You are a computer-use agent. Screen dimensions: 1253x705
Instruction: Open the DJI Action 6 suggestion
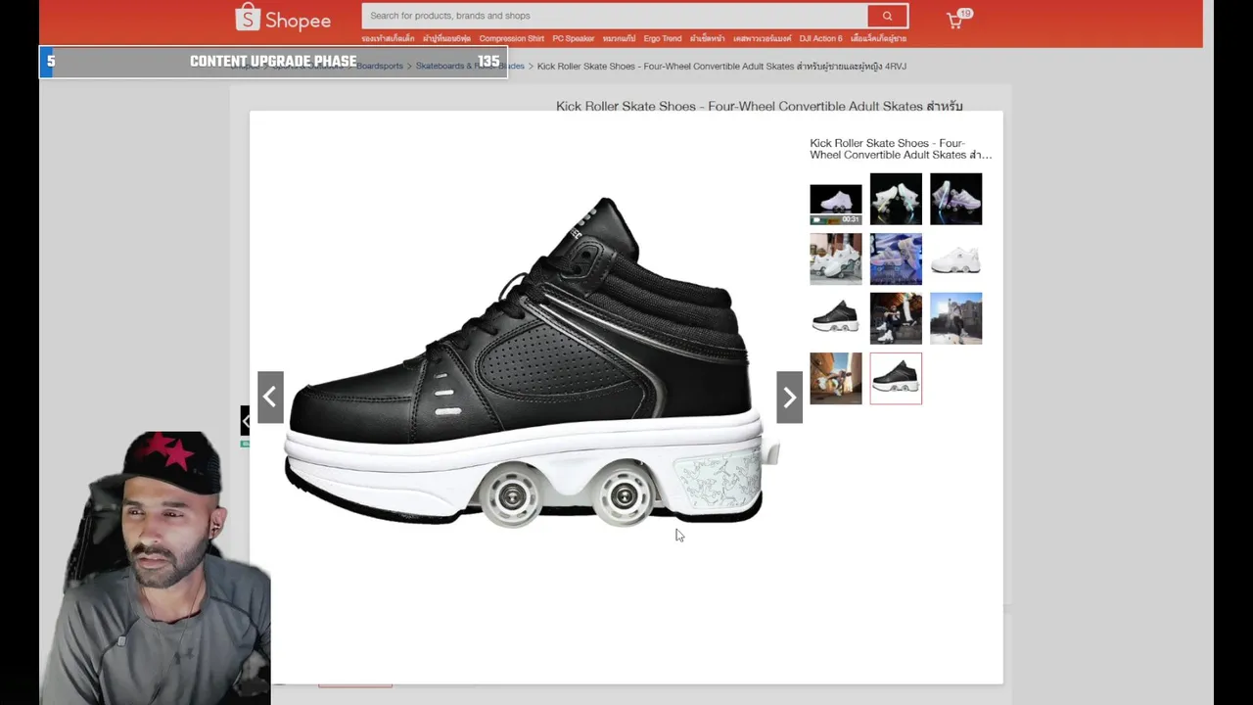tap(820, 38)
